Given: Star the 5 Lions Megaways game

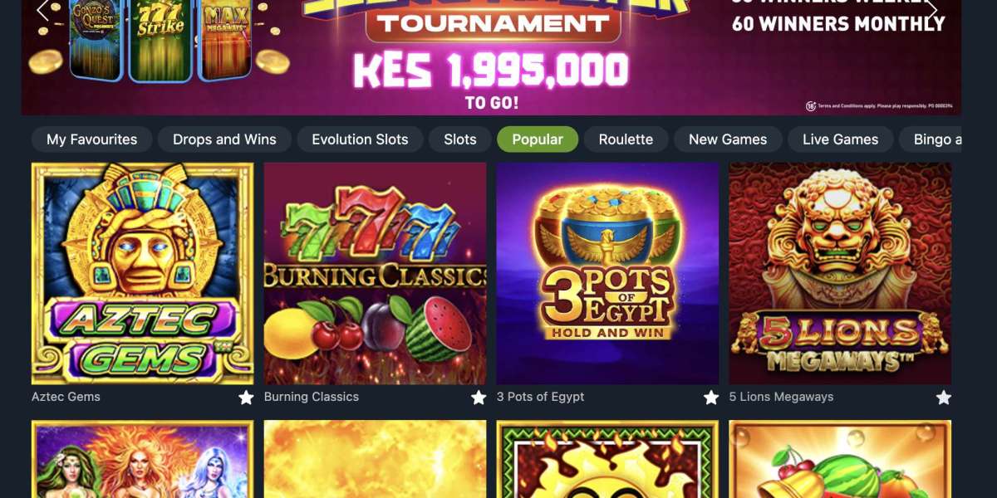Looking at the screenshot, I should 944,398.
